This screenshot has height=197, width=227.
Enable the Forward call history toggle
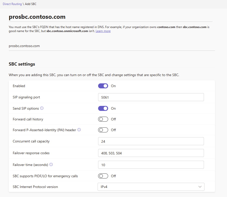103,119
